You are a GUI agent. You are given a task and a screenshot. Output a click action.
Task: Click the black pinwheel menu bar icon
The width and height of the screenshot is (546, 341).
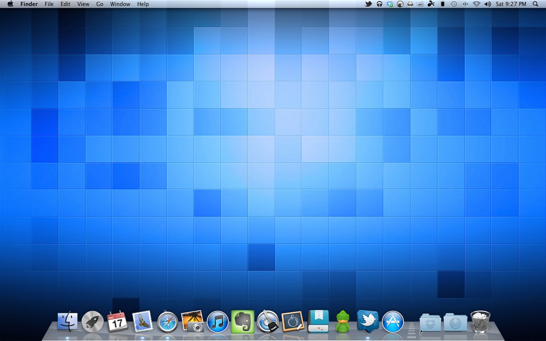pos(431,4)
